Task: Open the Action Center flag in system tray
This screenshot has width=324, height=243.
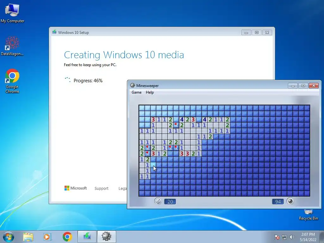Action: 277,237
